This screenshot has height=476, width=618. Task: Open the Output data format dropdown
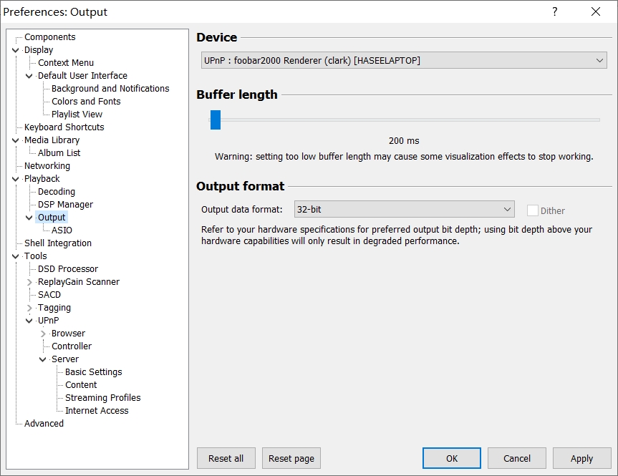pyautogui.click(x=405, y=210)
